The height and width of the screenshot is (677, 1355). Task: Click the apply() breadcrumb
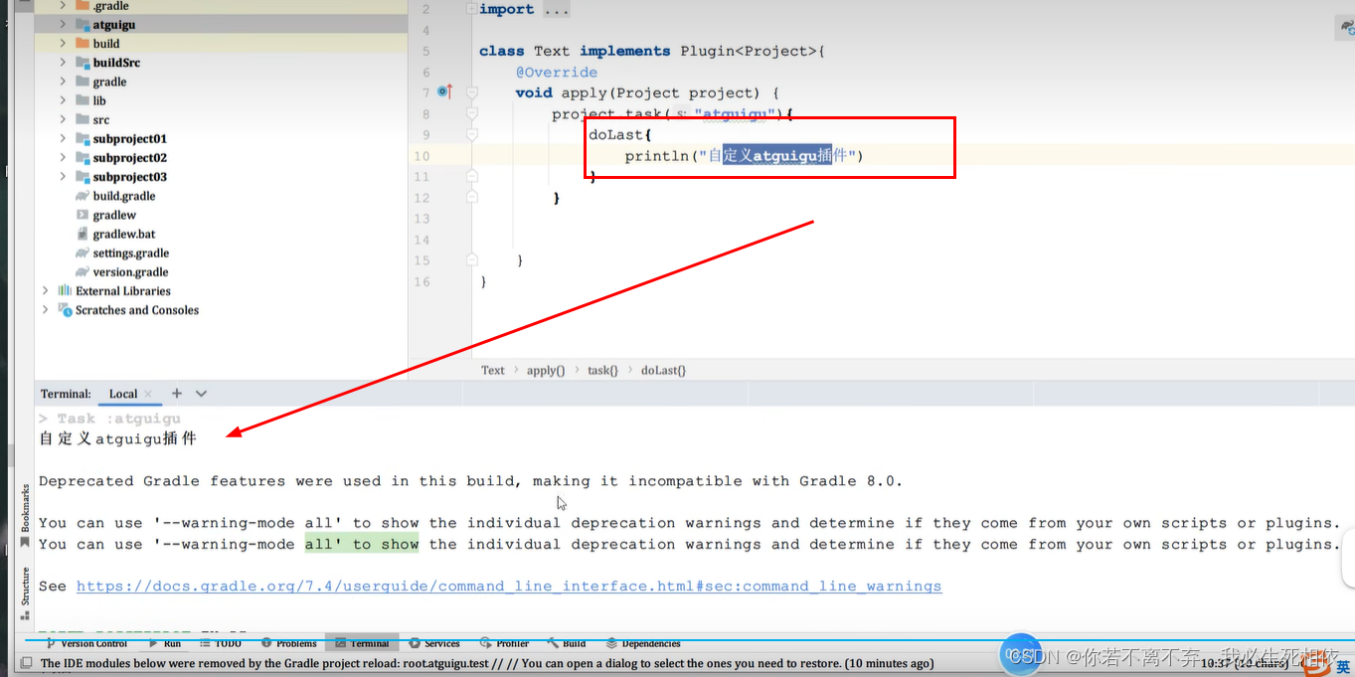546,370
